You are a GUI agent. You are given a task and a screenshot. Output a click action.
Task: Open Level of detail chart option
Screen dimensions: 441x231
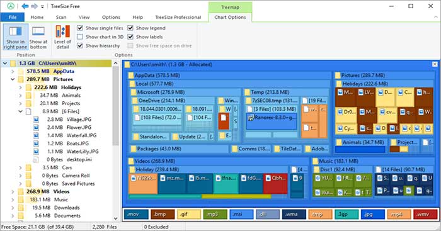63,37
